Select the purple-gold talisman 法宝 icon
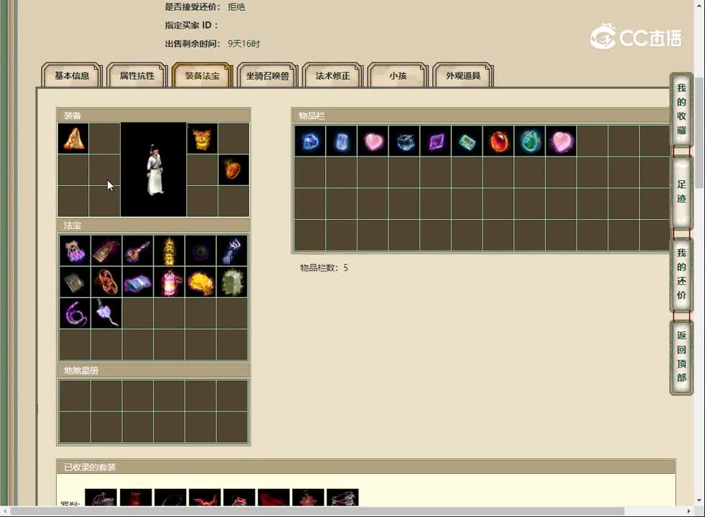This screenshot has width=705, height=517. pyautogui.click(x=106, y=251)
